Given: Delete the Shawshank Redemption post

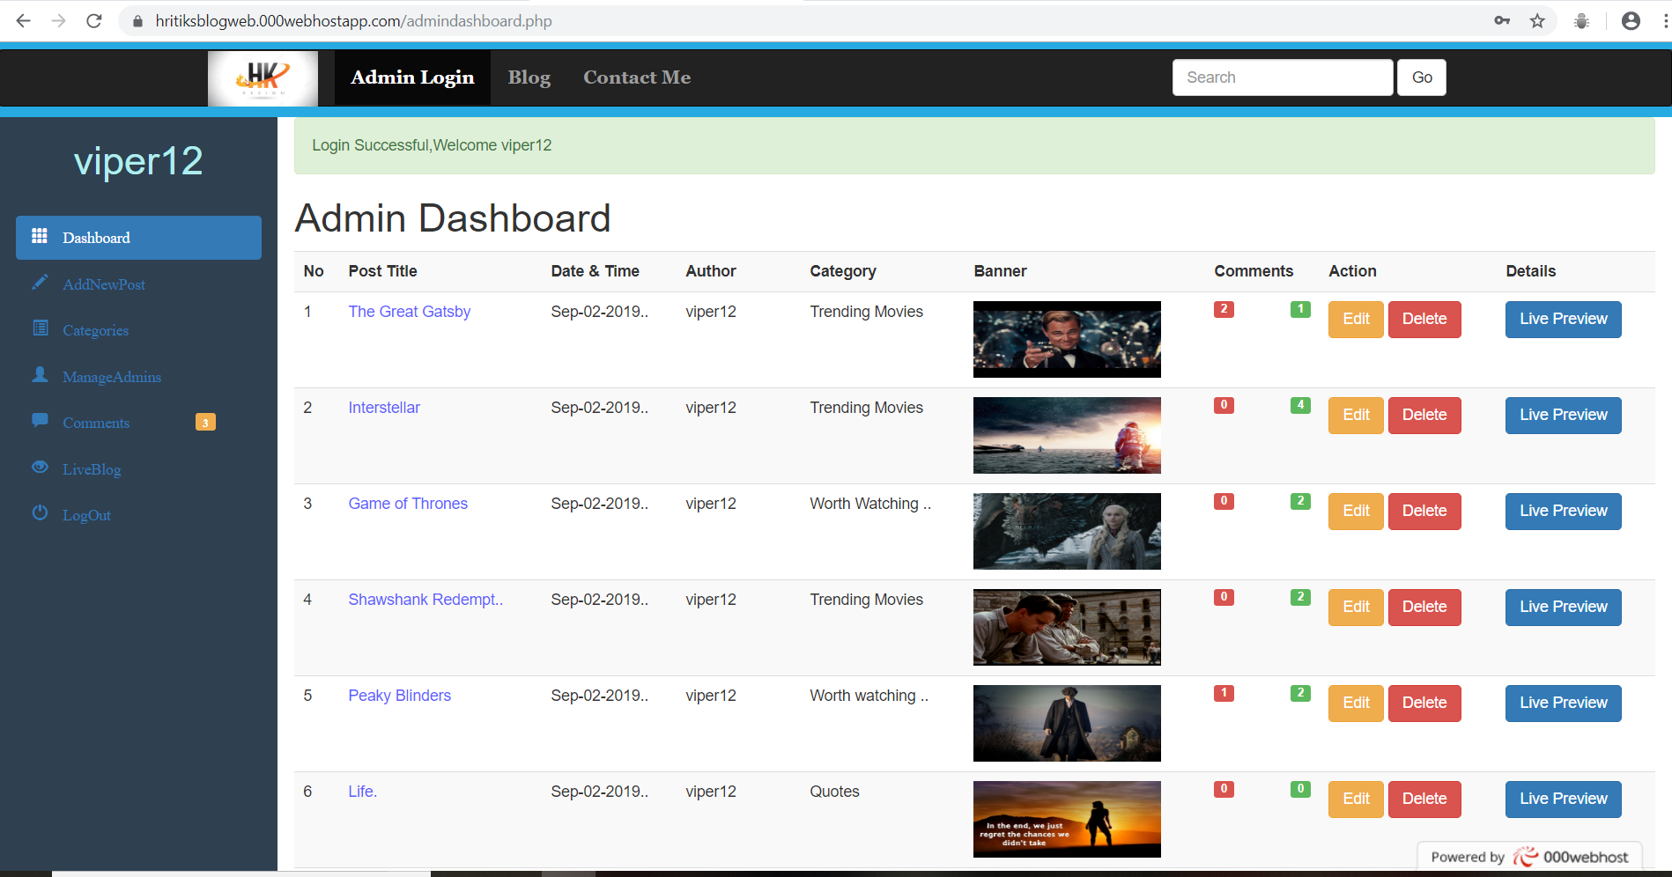Looking at the screenshot, I should point(1424,607).
